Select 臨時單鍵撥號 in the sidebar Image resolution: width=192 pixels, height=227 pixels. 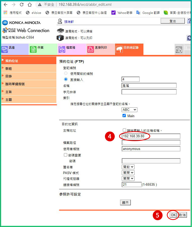click(x=29, y=84)
